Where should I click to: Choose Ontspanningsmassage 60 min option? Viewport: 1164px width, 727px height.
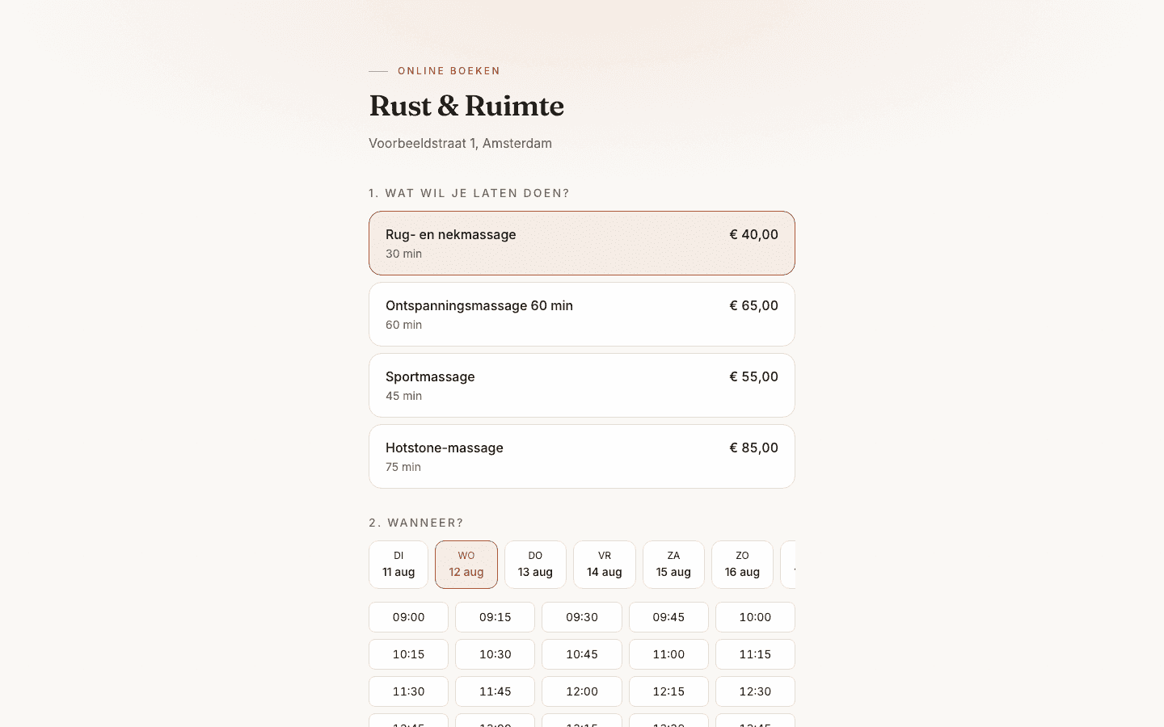click(582, 314)
